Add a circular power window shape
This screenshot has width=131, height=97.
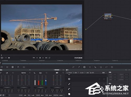[x=69, y=79]
